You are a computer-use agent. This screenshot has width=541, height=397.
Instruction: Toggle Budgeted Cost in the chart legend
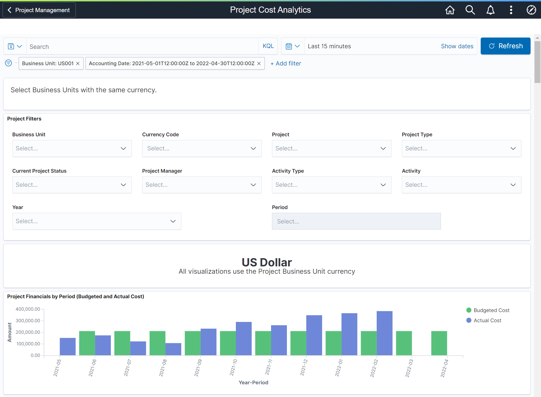[488, 310]
